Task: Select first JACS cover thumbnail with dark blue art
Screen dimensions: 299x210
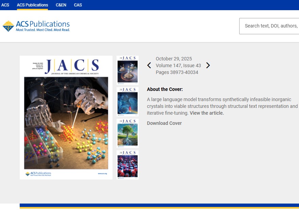Action: pos(127,70)
